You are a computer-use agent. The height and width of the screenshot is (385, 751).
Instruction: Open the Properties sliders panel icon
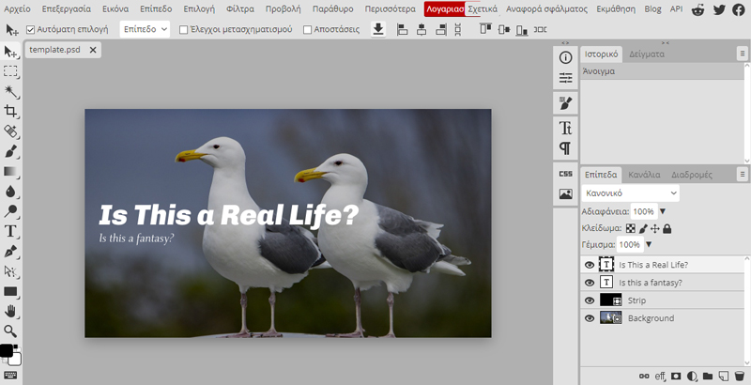(566, 78)
